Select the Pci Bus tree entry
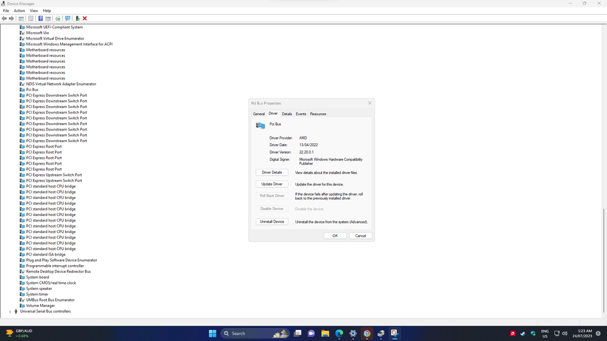The width and height of the screenshot is (607, 341). pyautogui.click(x=32, y=90)
